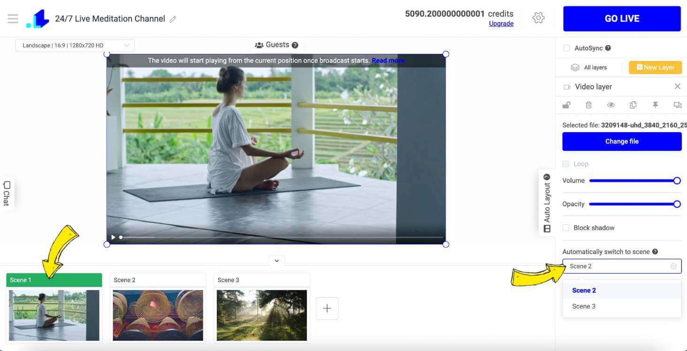
Task: Open Scene 3 forest sunlight thumbnail
Action: [261, 315]
